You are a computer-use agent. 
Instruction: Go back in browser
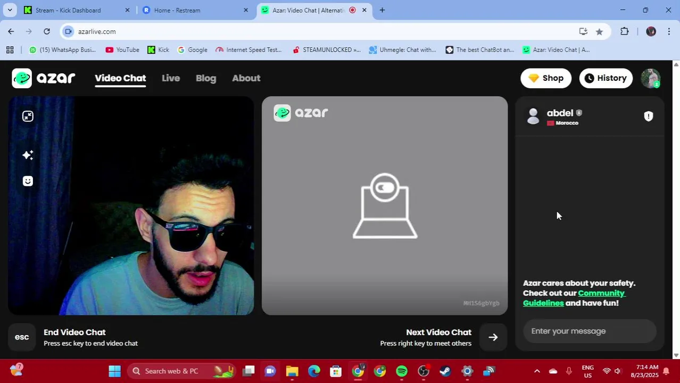click(x=11, y=31)
